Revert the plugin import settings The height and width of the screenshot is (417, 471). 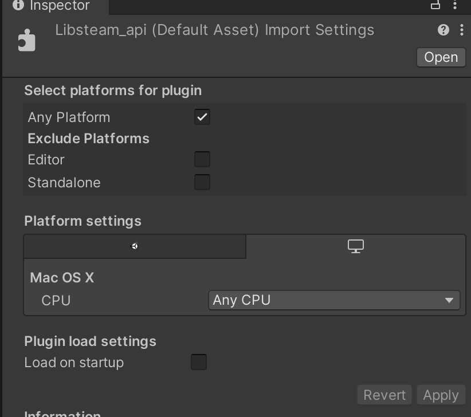pos(384,395)
